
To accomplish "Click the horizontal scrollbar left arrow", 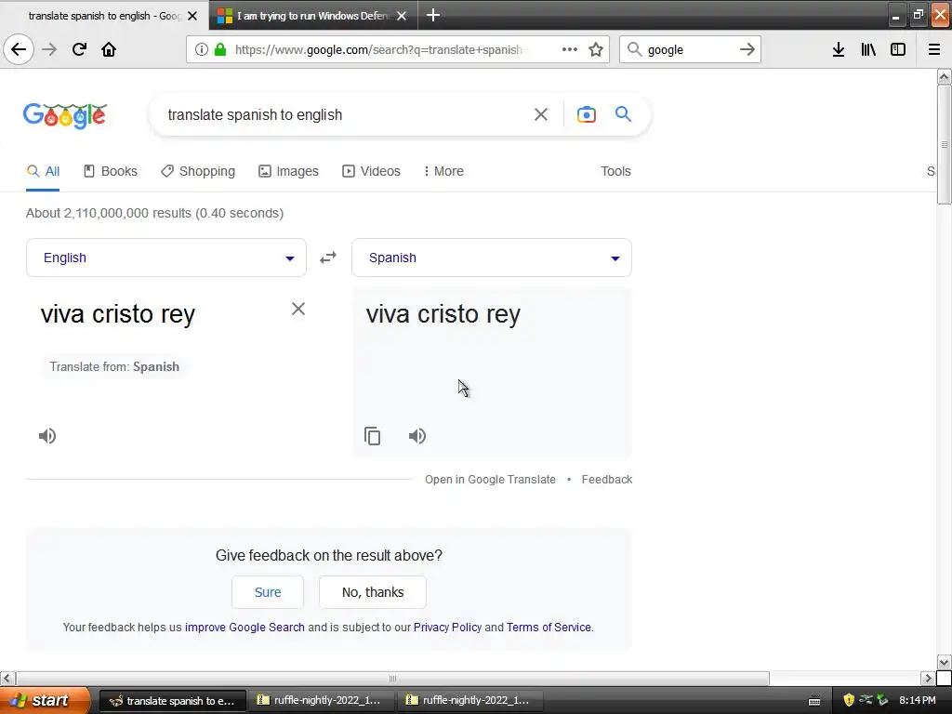I will tap(7, 678).
